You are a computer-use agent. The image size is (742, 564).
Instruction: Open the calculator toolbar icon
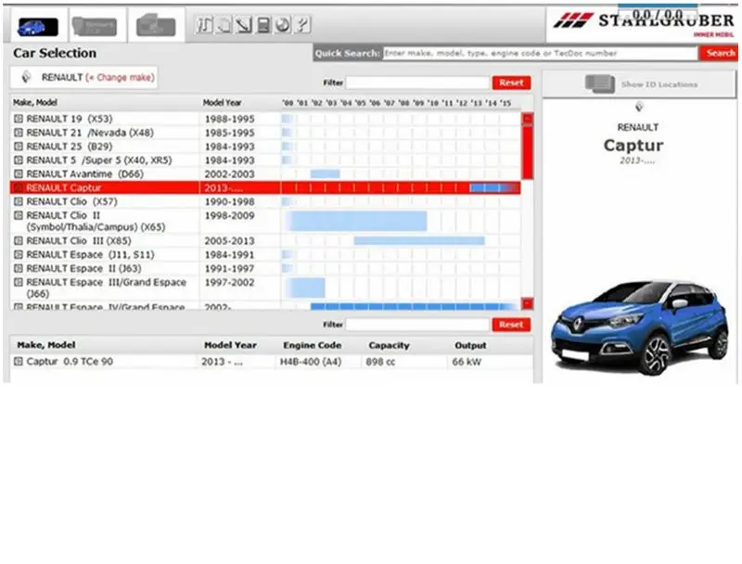263,25
